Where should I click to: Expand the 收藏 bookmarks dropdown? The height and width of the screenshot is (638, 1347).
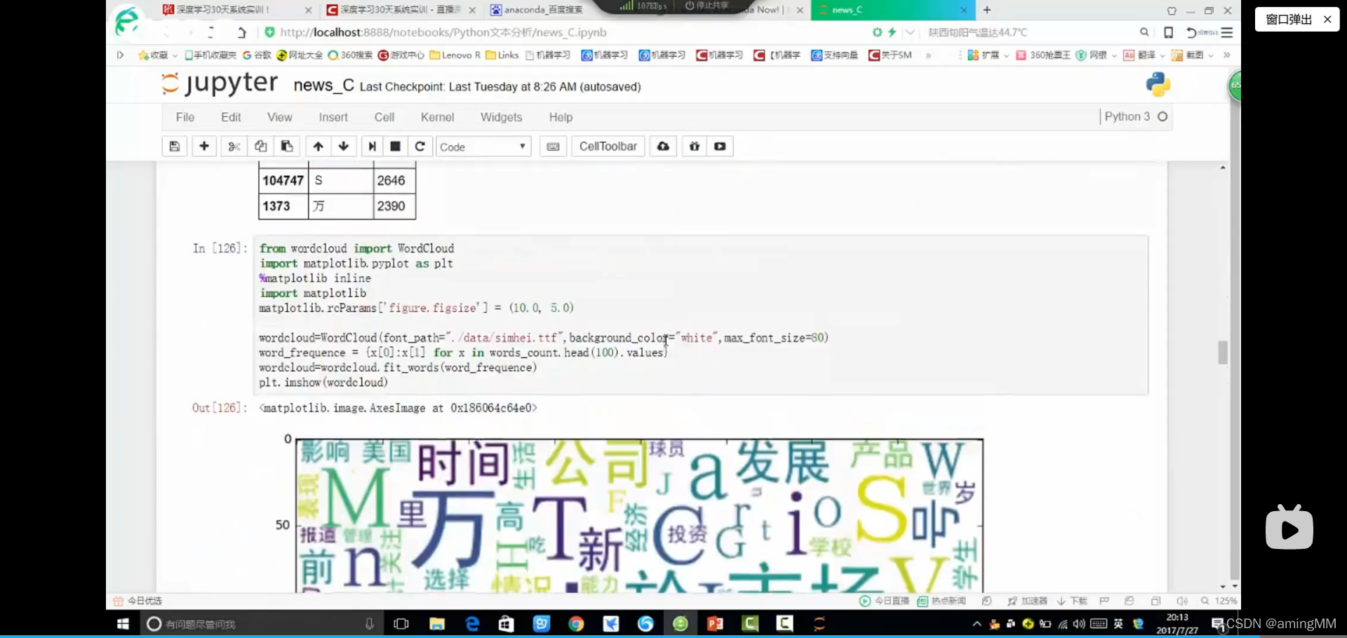pos(175,55)
